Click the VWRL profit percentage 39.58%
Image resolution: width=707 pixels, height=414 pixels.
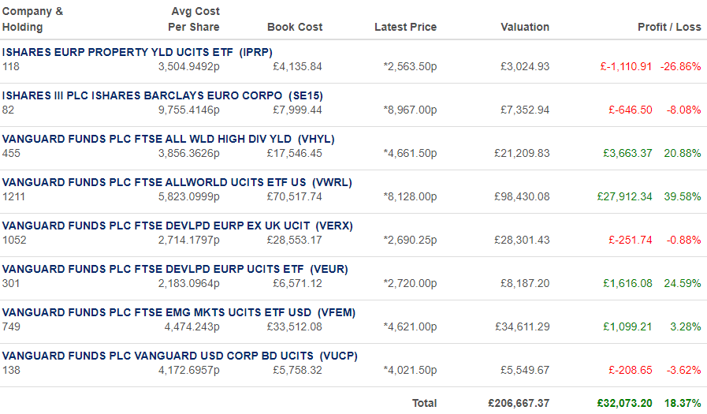click(683, 196)
